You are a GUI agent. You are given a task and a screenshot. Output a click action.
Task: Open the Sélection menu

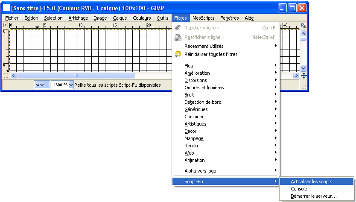53,18
